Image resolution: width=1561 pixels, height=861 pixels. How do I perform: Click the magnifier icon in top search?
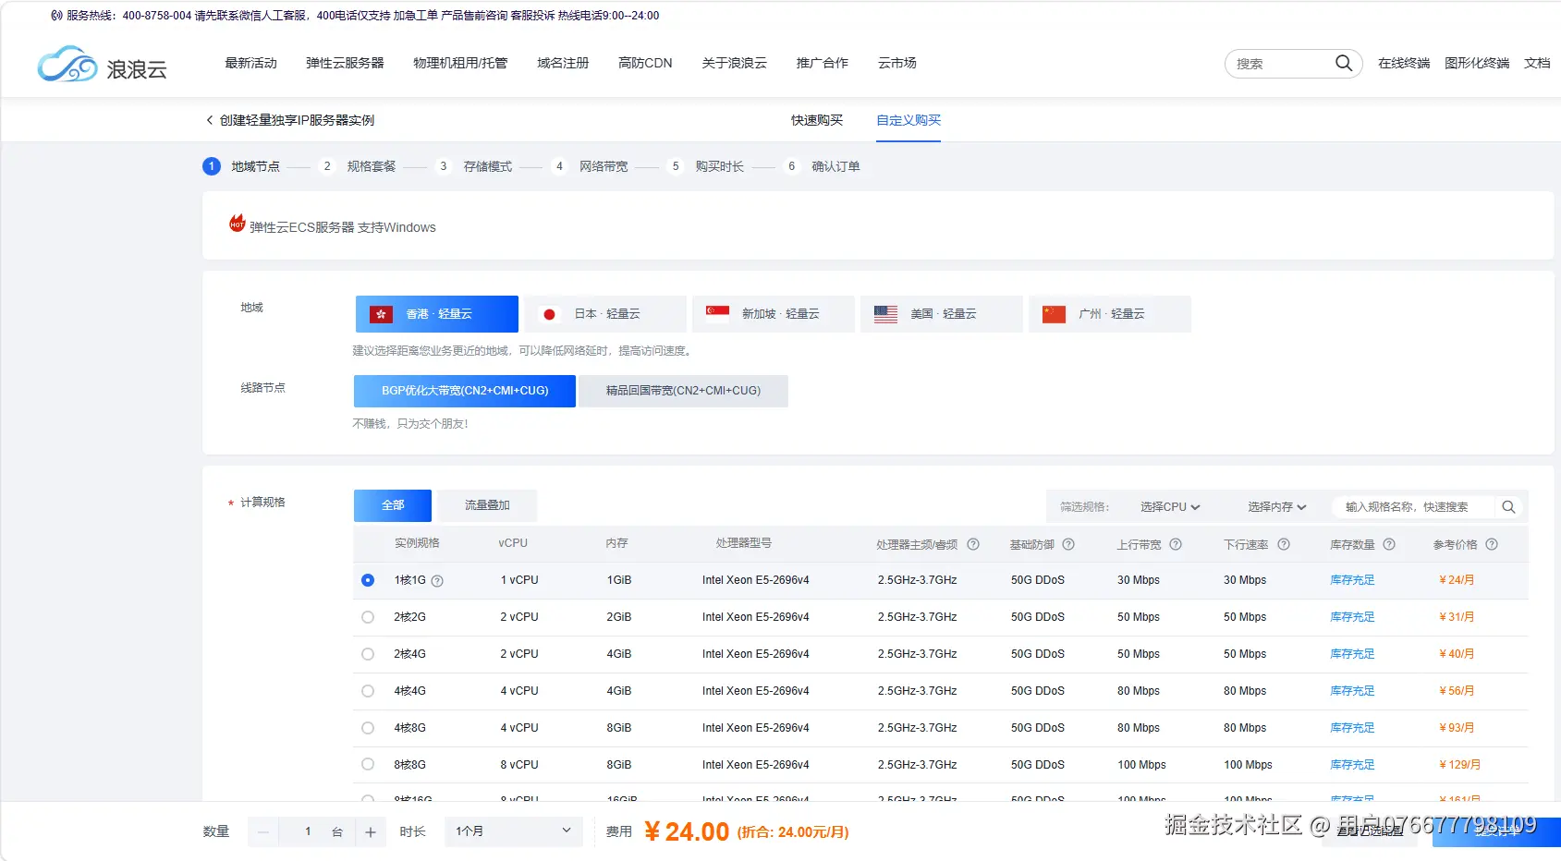[1344, 63]
